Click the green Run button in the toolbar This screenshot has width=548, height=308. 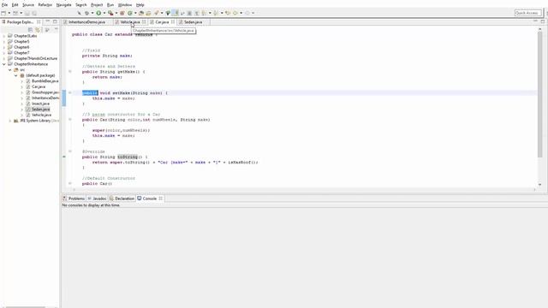pos(99,13)
